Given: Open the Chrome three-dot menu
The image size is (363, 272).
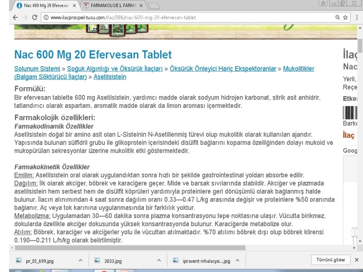Looking at the screenshot, I should [357, 17].
